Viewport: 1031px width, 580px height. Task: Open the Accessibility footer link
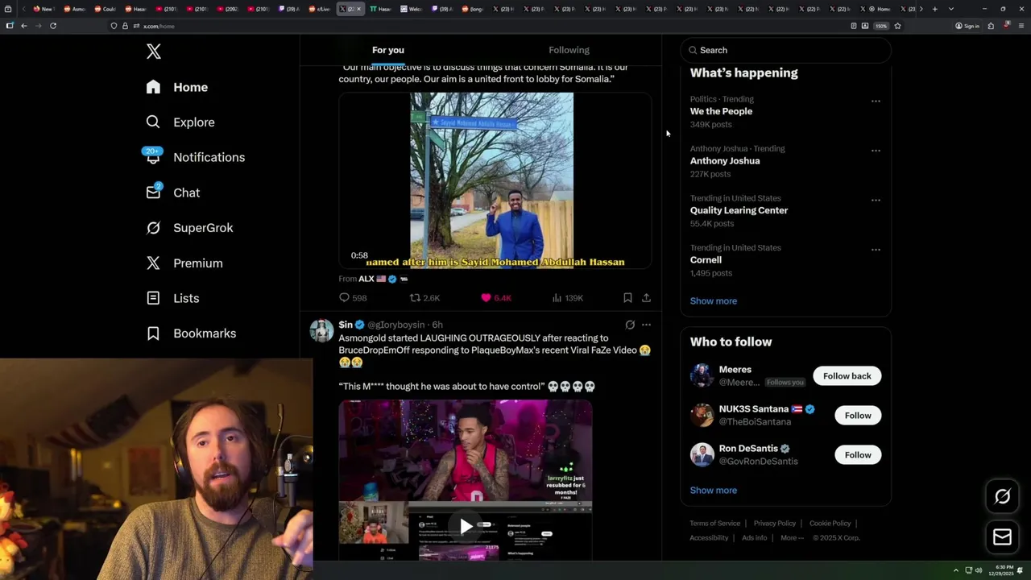[x=709, y=538]
